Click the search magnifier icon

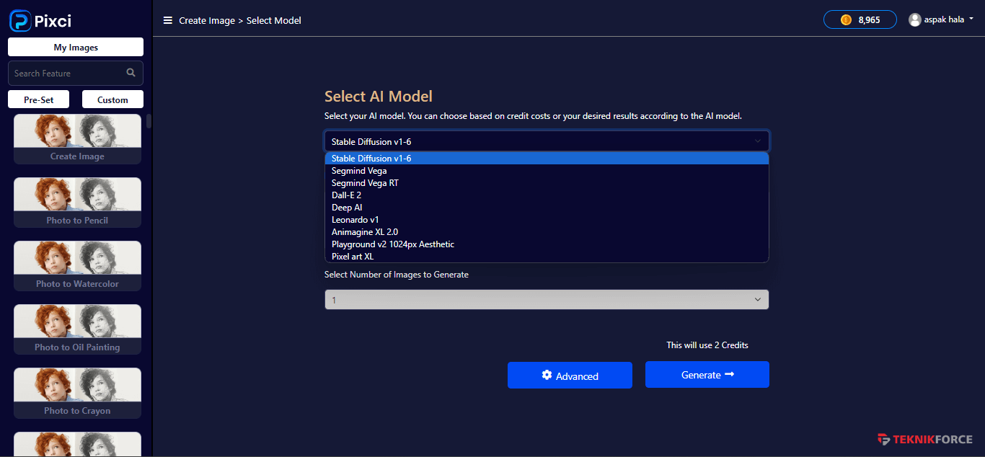click(x=131, y=73)
